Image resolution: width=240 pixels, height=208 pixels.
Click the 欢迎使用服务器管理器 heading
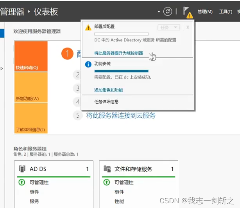37,31
